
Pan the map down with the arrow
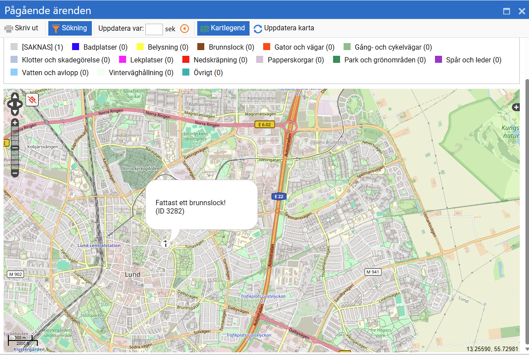coord(14,112)
